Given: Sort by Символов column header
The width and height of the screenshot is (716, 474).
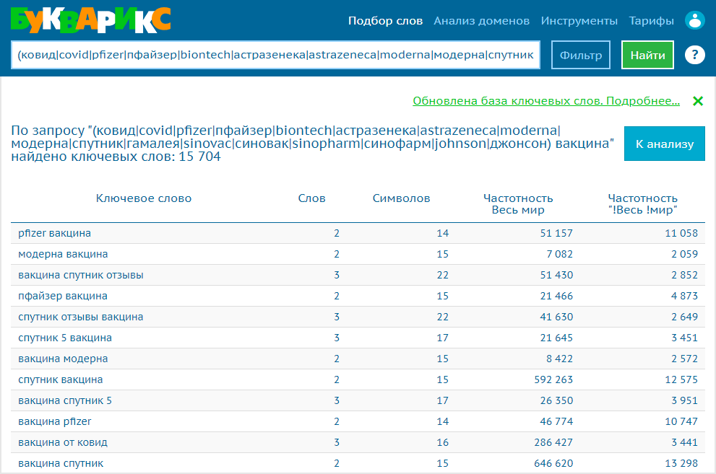Looking at the screenshot, I should [401, 198].
